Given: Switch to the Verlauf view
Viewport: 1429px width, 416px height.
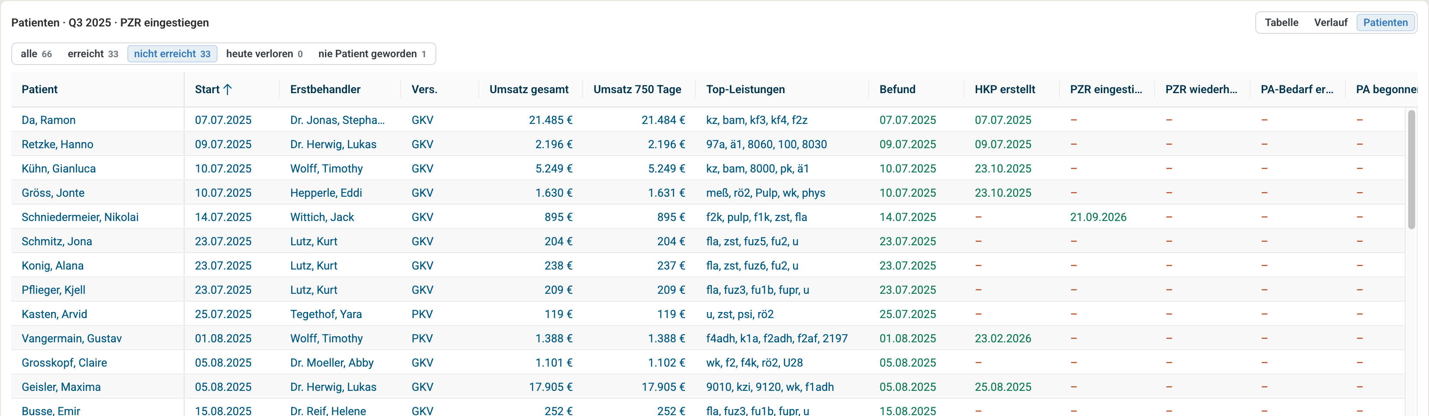Looking at the screenshot, I should pyautogui.click(x=1330, y=23).
